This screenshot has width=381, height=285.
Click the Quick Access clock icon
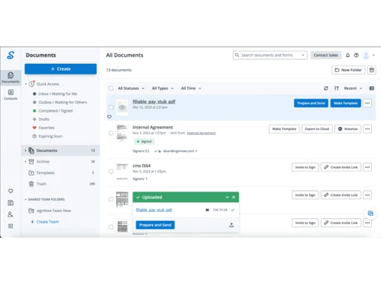[x=31, y=84]
